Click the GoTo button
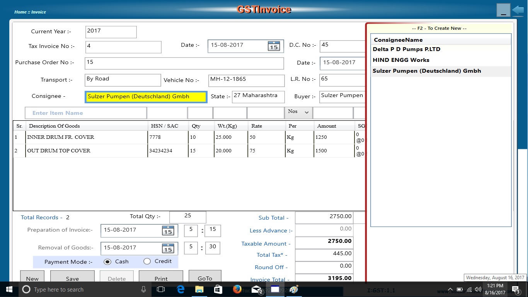 205,276
